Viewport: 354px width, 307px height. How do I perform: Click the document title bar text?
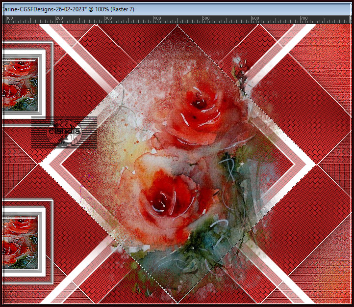coord(69,9)
